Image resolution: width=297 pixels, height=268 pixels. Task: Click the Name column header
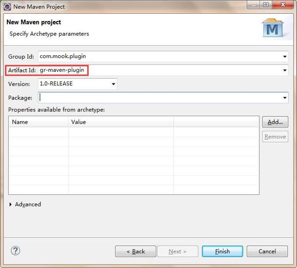point(39,122)
